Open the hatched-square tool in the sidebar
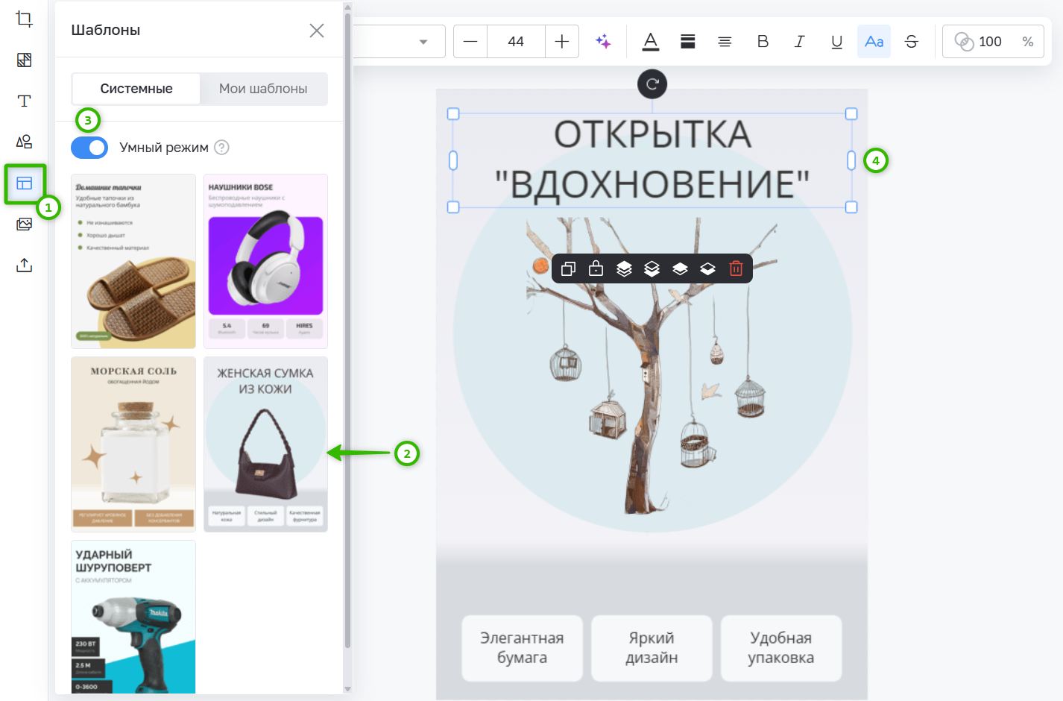Viewport: 1063px width, 701px height. click(24, 60)
